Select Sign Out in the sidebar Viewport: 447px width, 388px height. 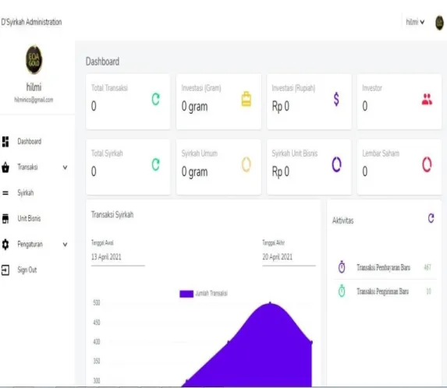(x=27, y=270)
